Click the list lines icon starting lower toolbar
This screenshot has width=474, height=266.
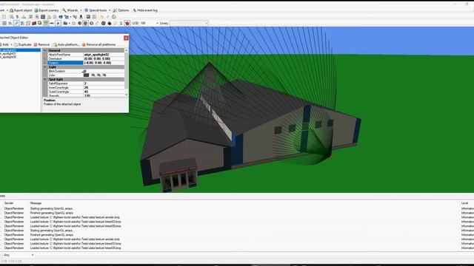pos(4,23)
